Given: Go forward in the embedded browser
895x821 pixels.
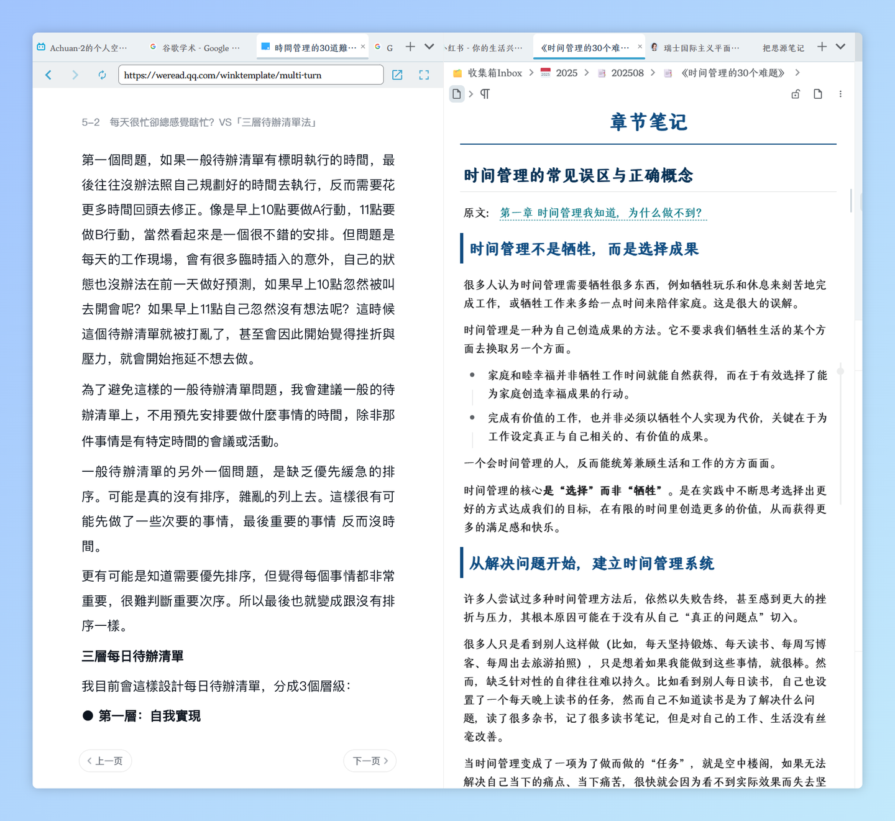Looking at the screenshot, I should coord(75,75).
